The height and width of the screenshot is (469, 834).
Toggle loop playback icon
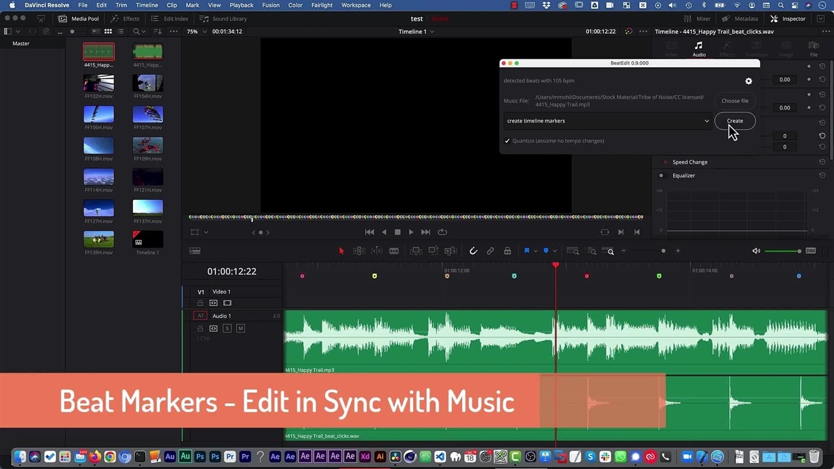442,232
